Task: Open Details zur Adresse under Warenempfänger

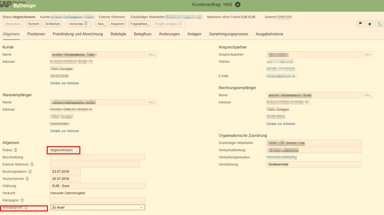Action: pyautogui.click(x=64, y=131)
